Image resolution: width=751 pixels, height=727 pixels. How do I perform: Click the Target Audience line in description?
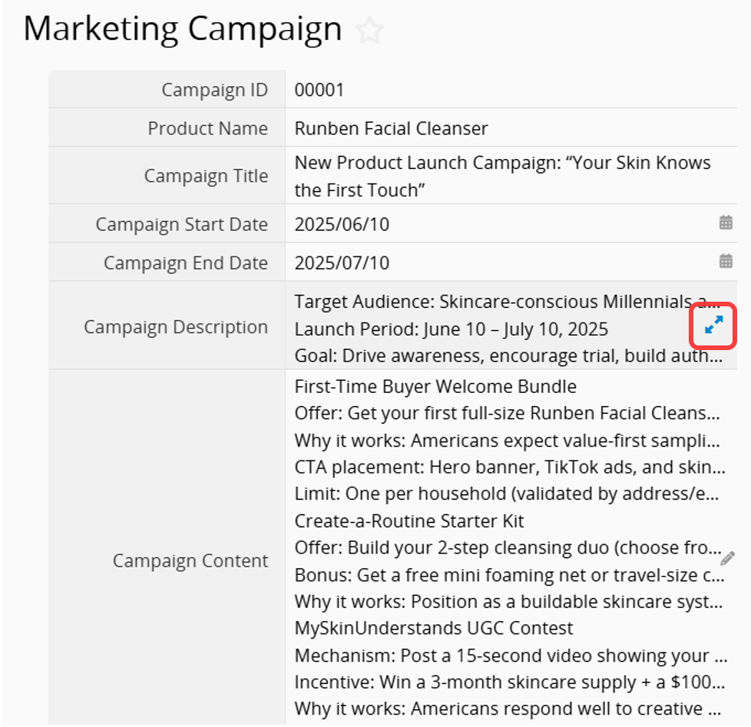tap(508, 302)
